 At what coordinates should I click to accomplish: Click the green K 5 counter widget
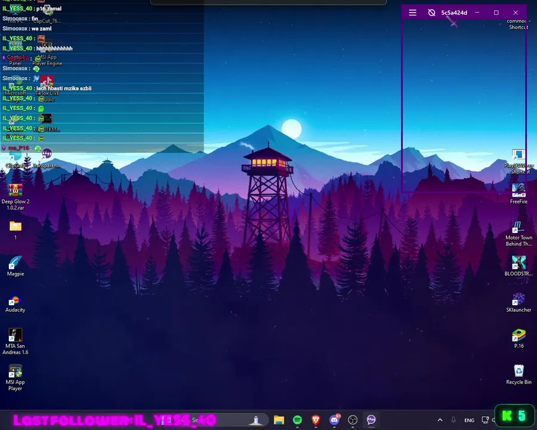(x=514, y=416)
